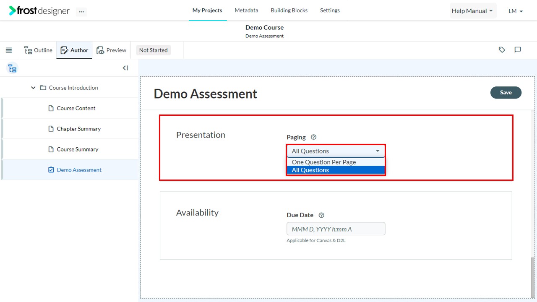
Task: Click the 'Applicable for Canvas & D2L' note
Action: [316, 241]
